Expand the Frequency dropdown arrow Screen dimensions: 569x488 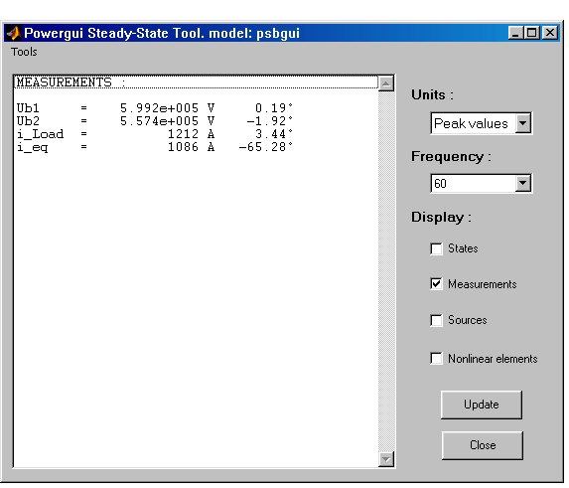click(523, 183)
